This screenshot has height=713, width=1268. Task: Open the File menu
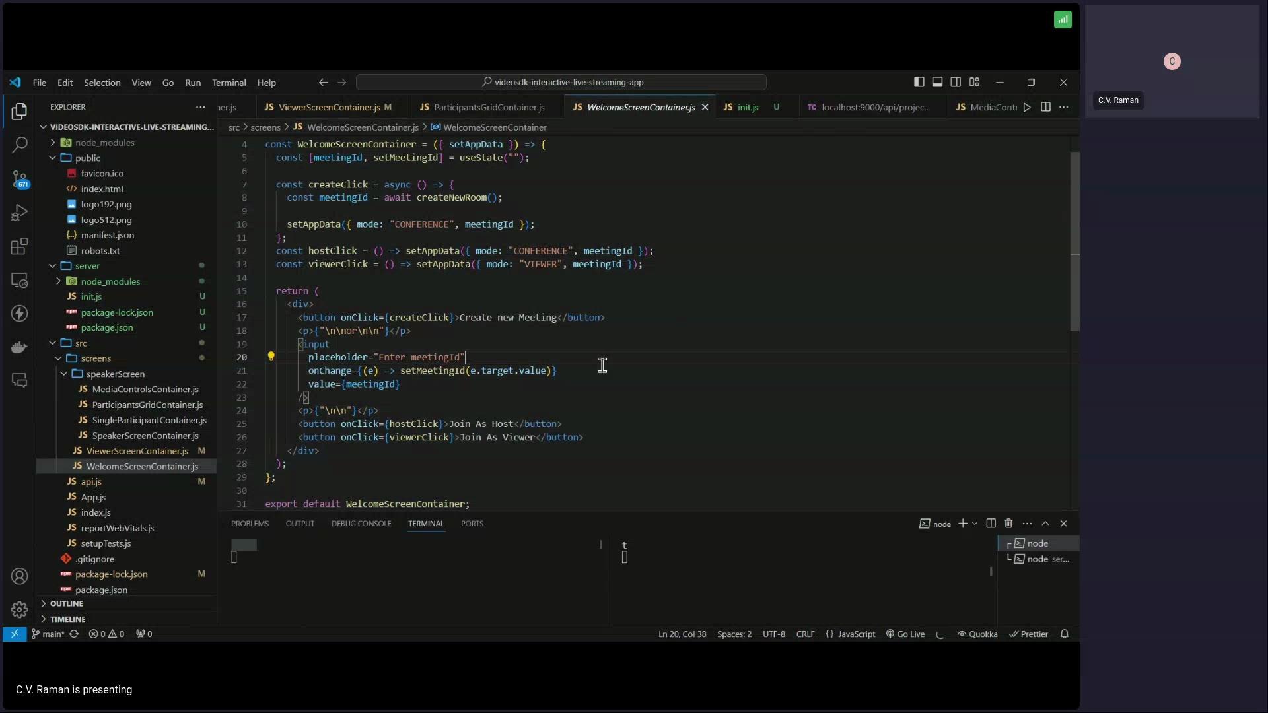coord(40,83)
